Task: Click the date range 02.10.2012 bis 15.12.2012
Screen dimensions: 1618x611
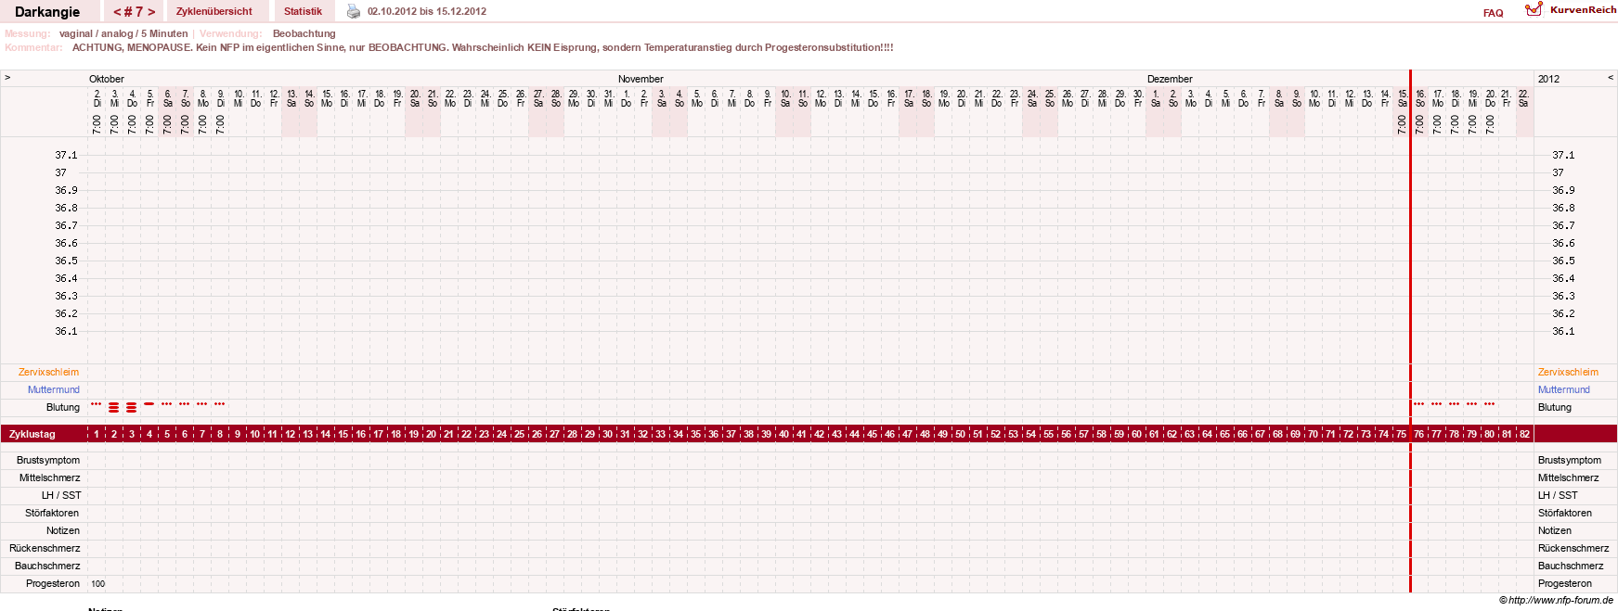Action: tap(427, 11)
